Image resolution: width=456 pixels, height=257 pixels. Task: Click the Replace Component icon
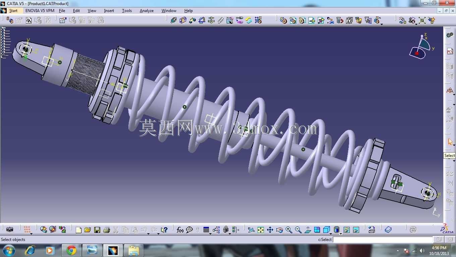330,20
